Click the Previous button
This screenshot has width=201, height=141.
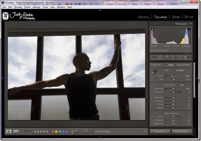coord(160,131)
